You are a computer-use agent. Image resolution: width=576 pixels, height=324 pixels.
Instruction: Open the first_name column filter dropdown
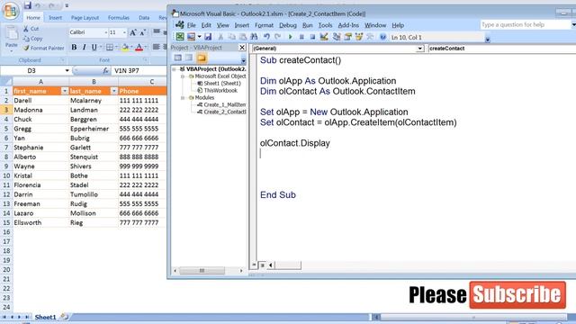[x=65, y=91]
